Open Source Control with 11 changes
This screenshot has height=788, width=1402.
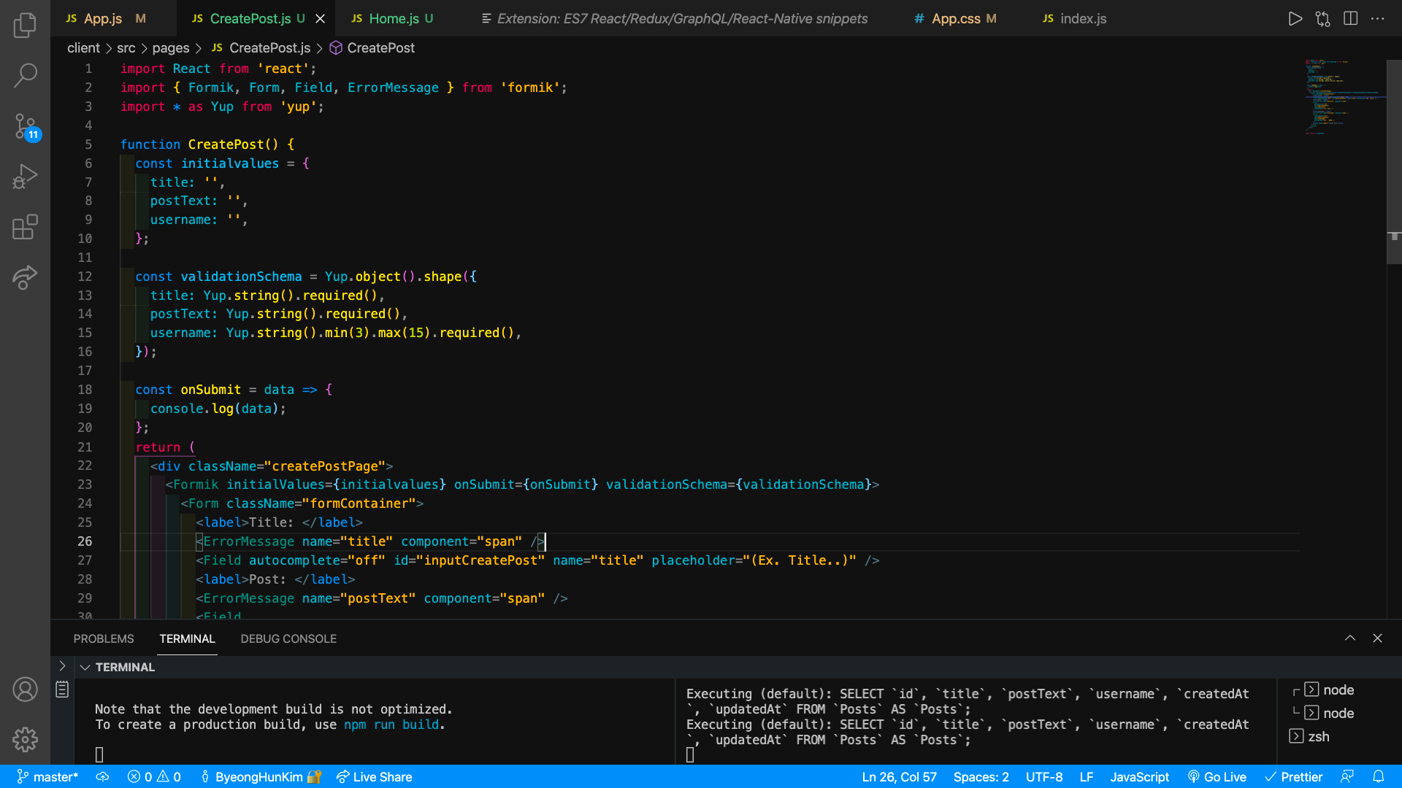point(25,126)
